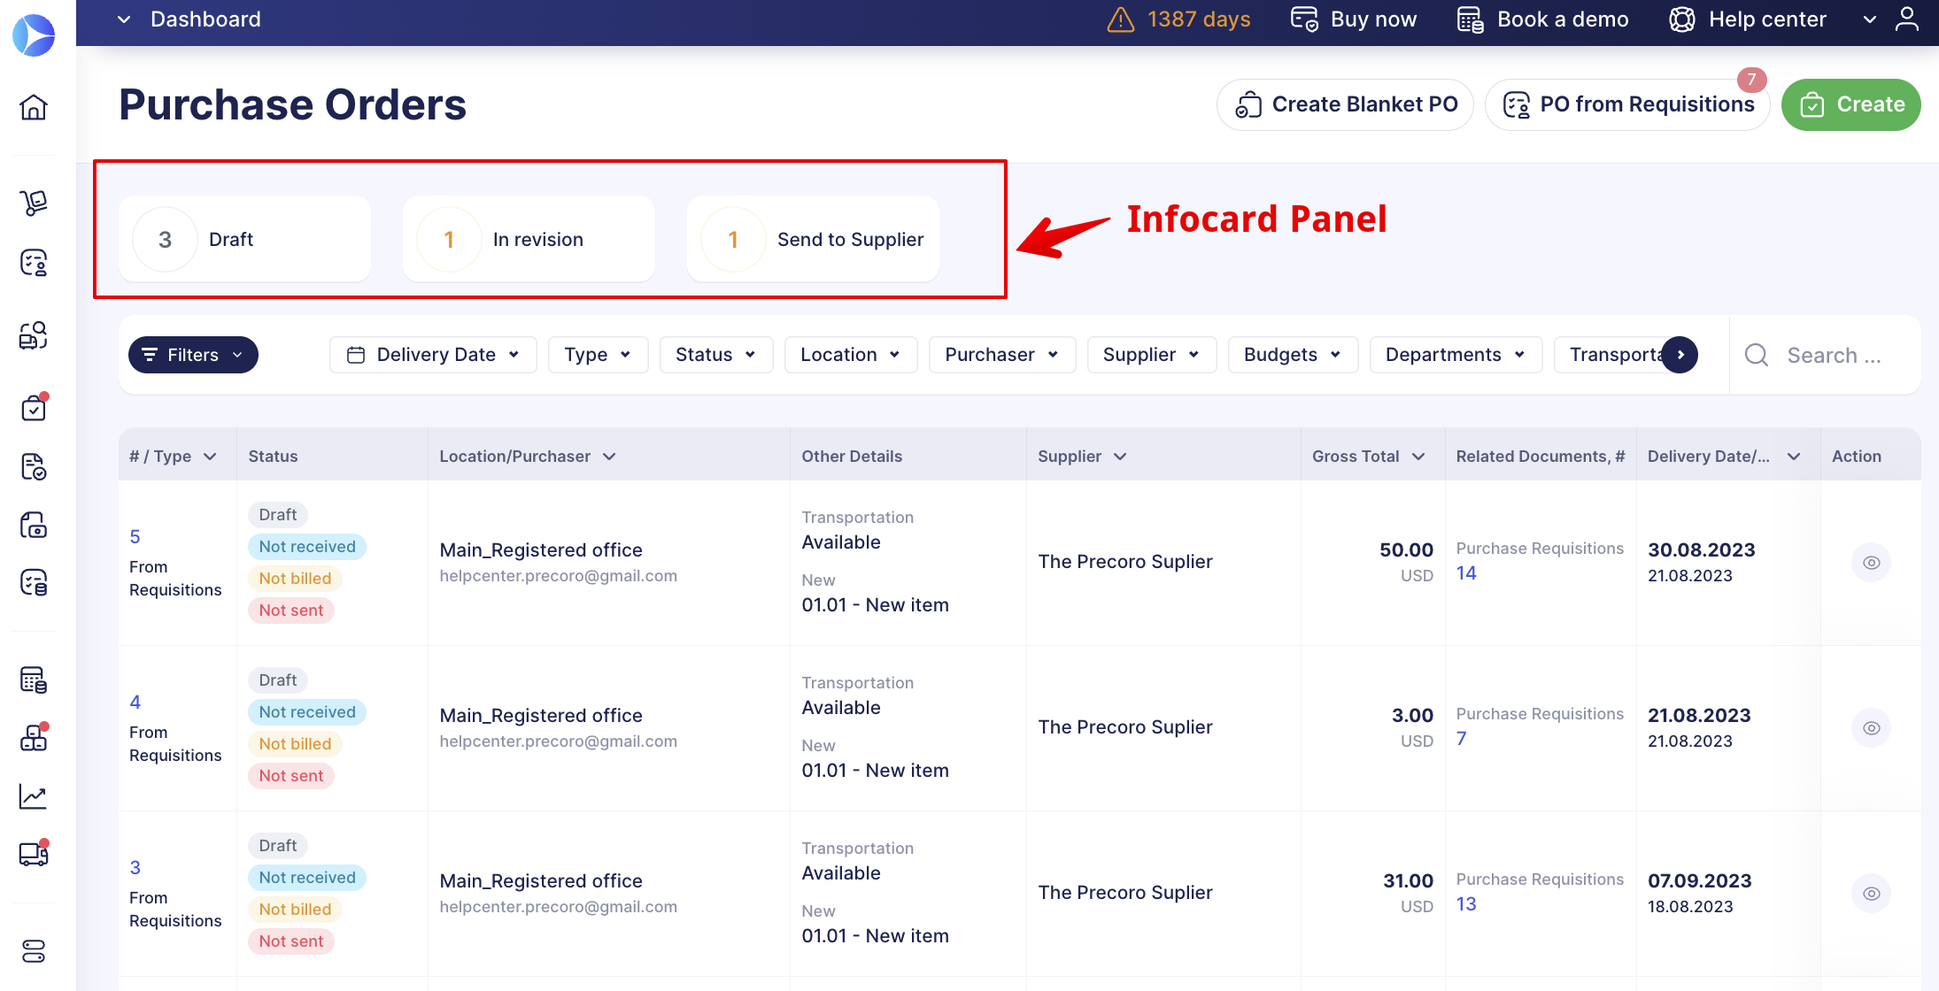This screenshot has height=991, width=1939.
Task: Open the reports chart icon in the sidebar
Action: [x=34, y=797]
